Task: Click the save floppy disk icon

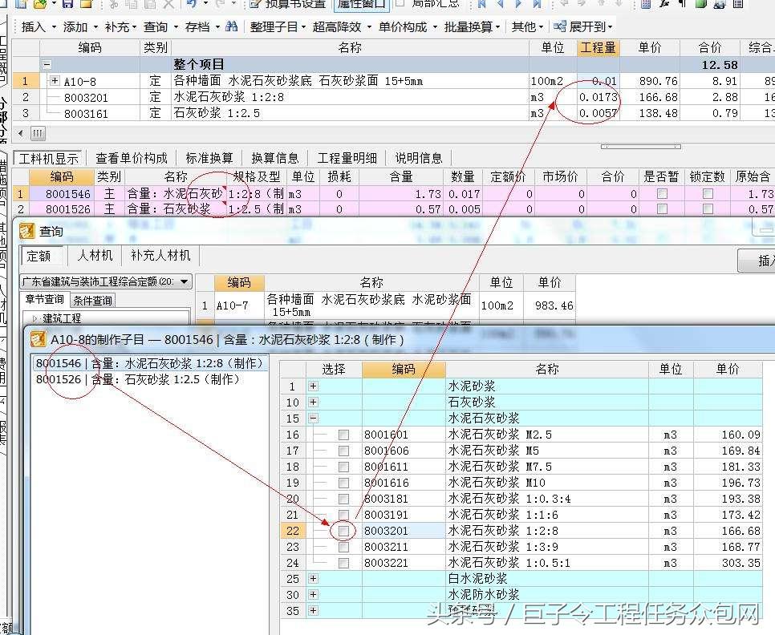Action: click(68, 4)
